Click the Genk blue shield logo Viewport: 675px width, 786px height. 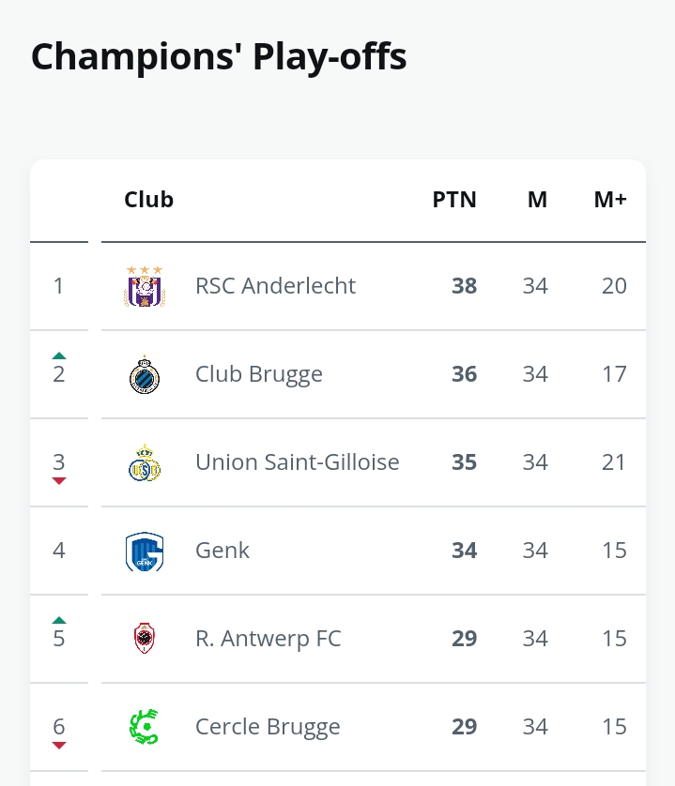145,552
